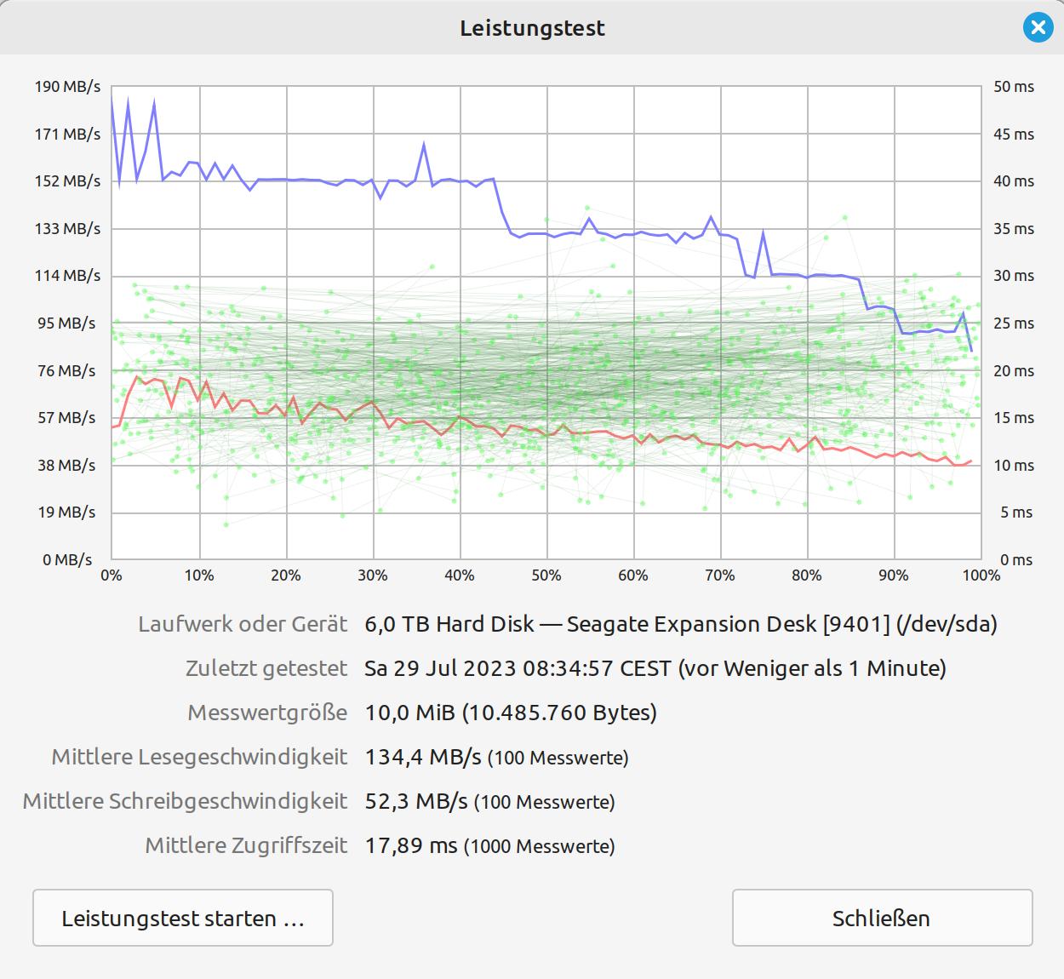Click the "190 MB/s" axis label
1064x979 pixels.
tap(67, 87)
